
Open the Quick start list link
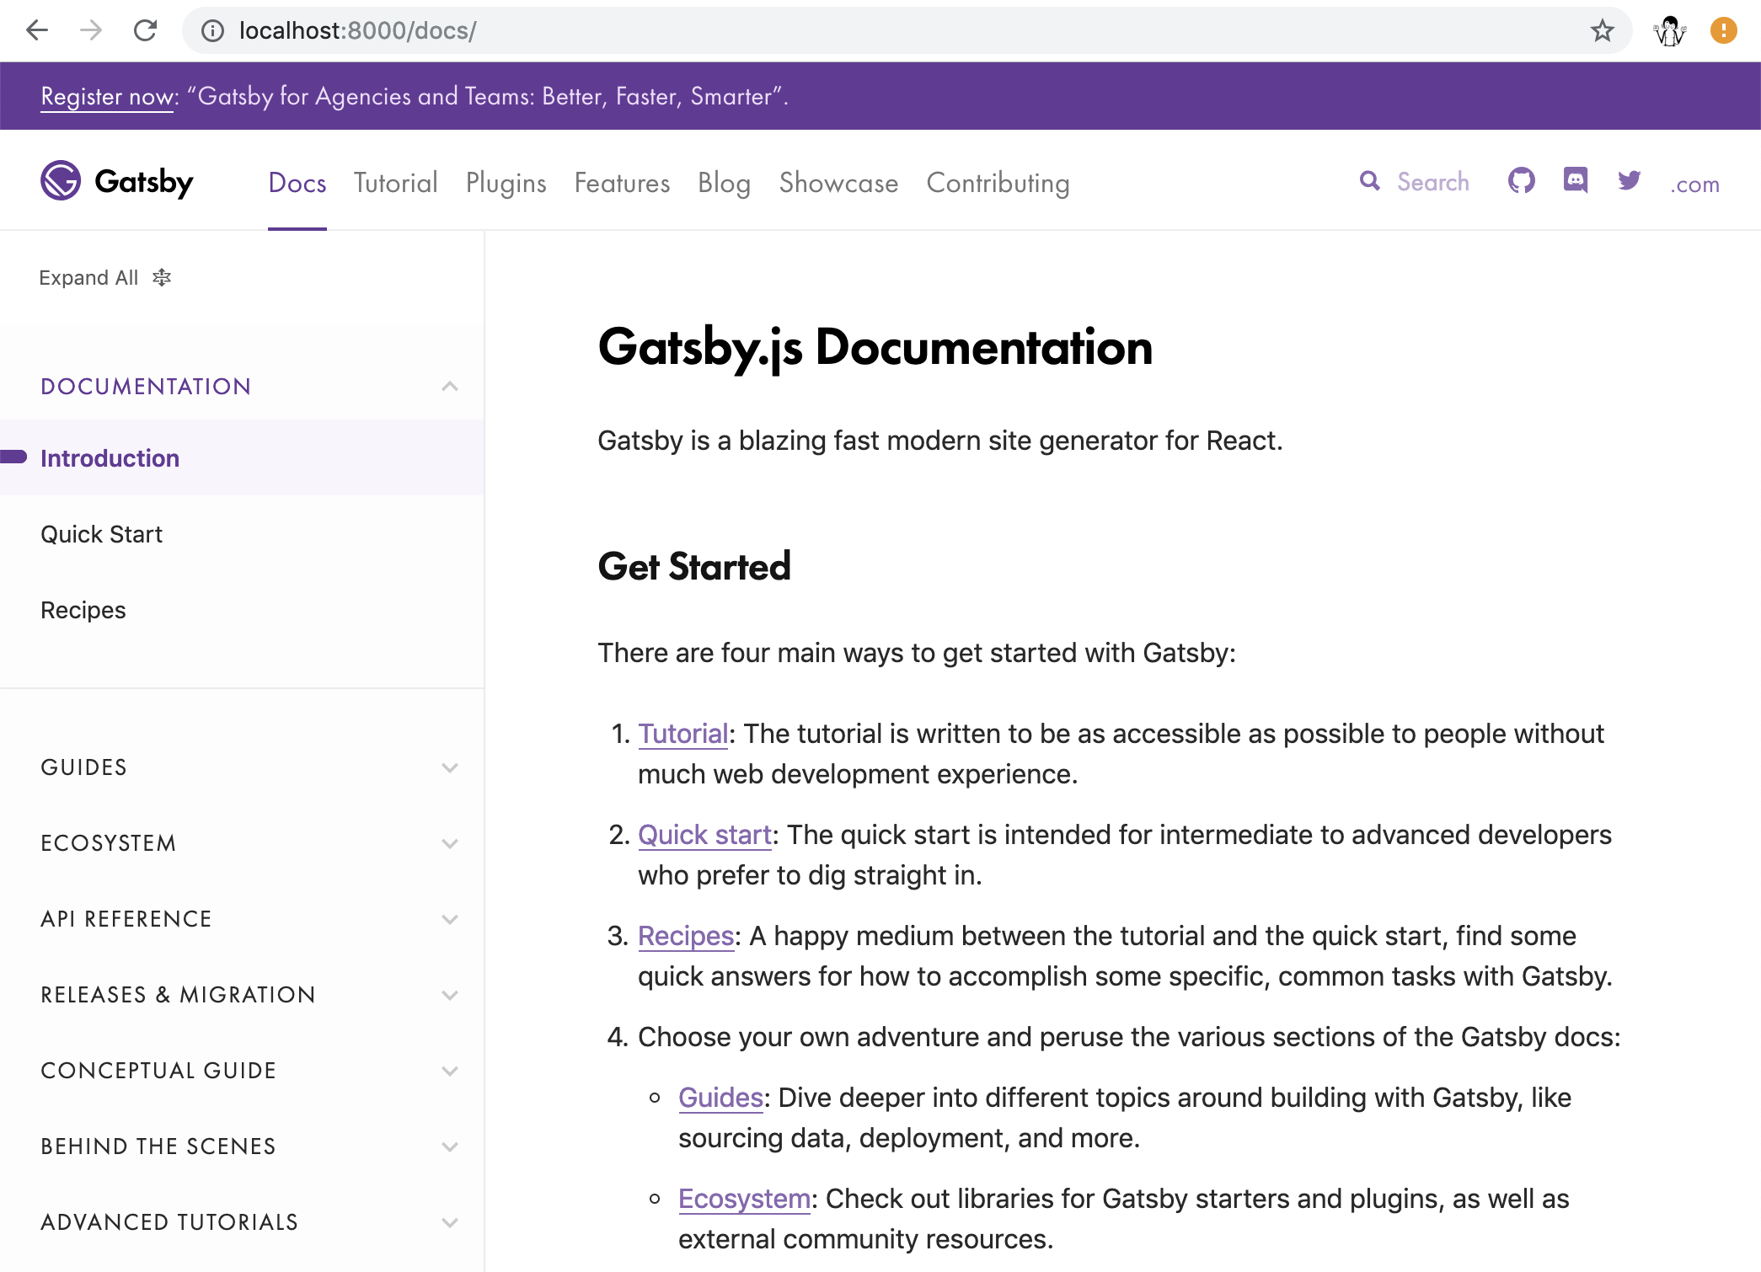click(704, 835)
